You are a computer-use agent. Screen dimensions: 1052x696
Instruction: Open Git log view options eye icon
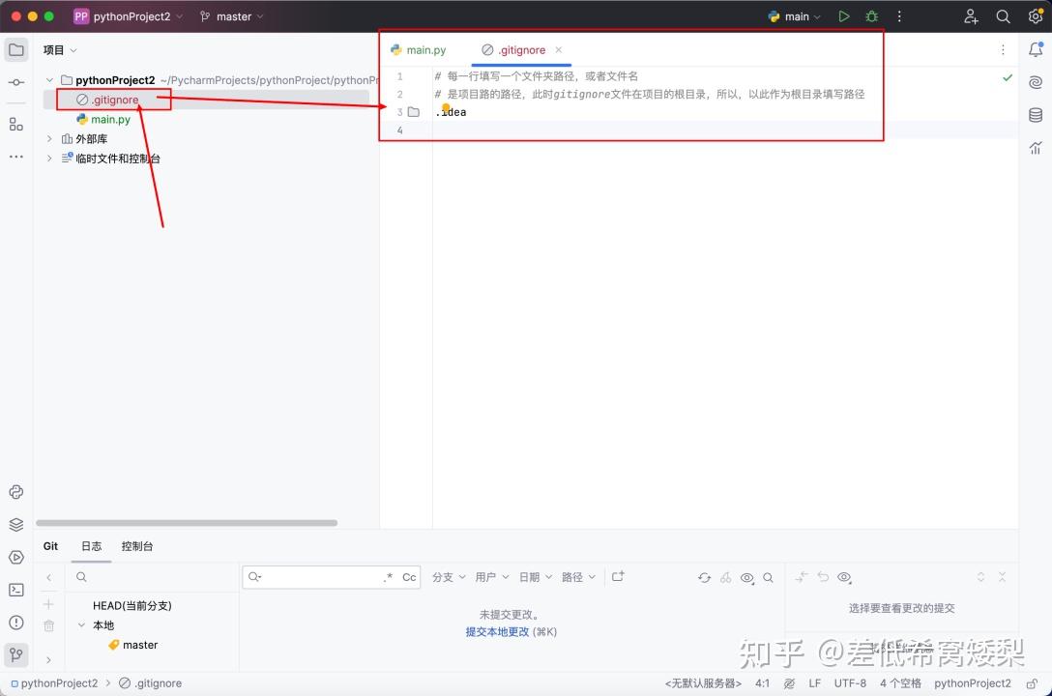click(746, 577)
